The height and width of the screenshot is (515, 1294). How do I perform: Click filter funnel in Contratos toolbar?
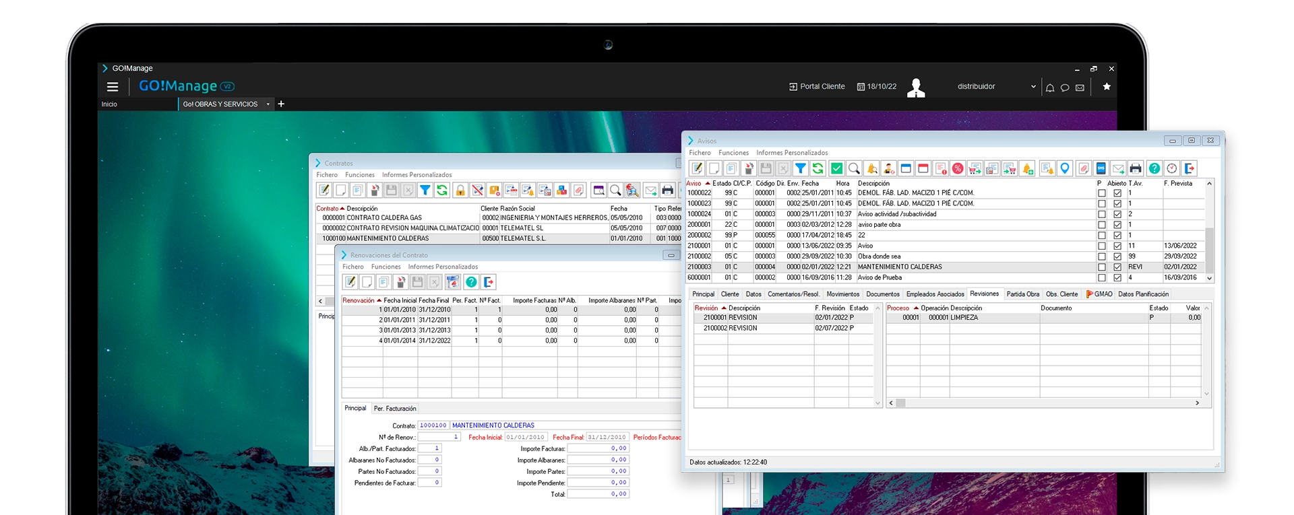[425, 191]
